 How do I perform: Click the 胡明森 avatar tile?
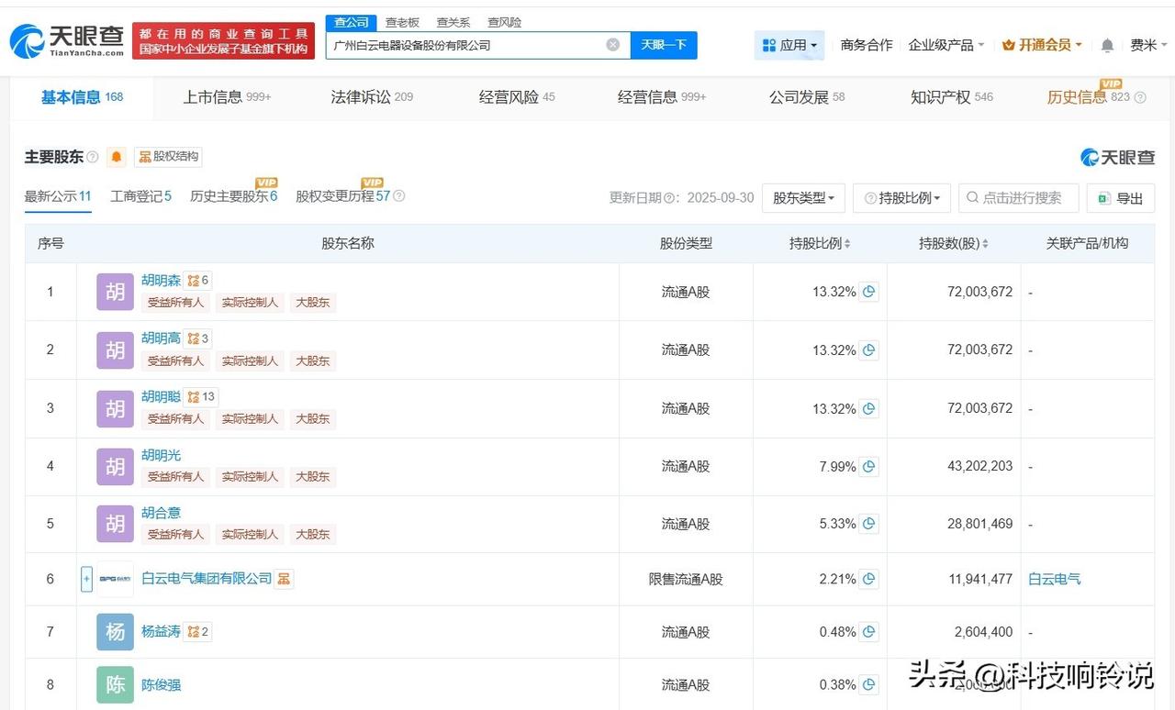tap(115, 292)
